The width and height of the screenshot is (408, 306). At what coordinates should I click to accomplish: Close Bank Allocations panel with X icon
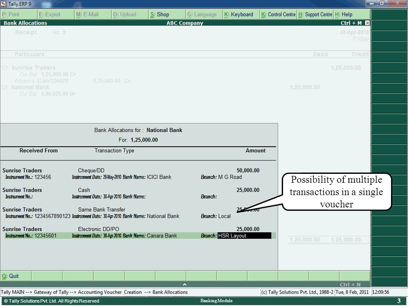pos(367,23)
